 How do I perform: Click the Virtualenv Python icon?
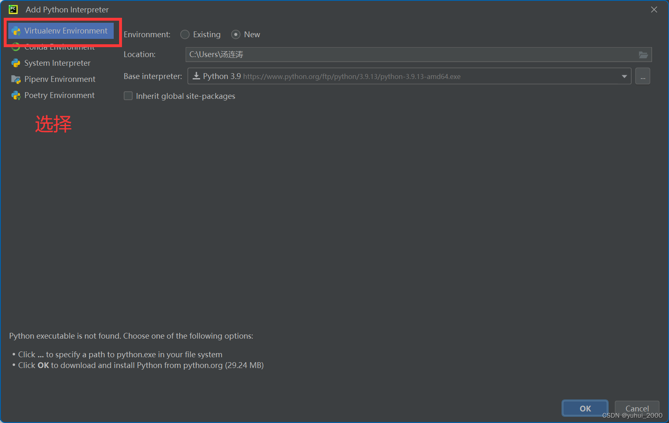pyautogui.click(x=16, y=31)
